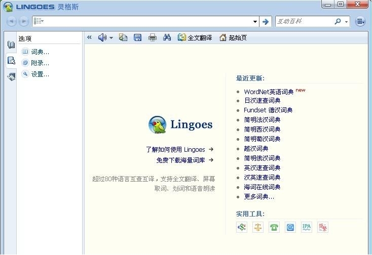Image resolution: width=372 pixels, height=255 pixels.
Task: Maximize the Lingoes window
Action: coord(341,5)
